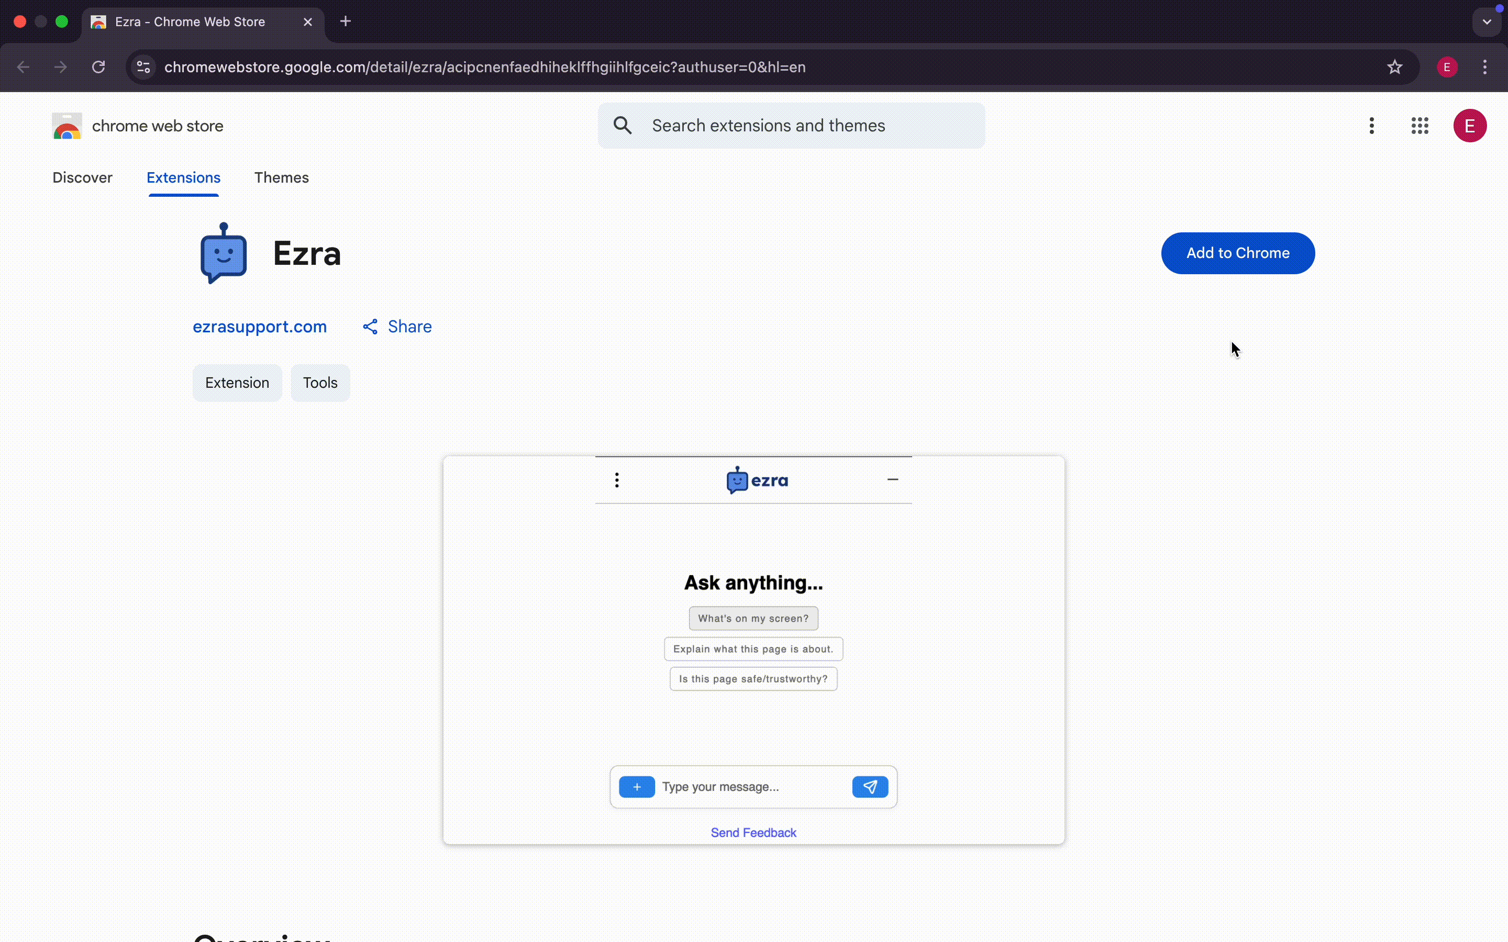
Task: Open the web store three-dot options menu
Action: (1371, 126)
